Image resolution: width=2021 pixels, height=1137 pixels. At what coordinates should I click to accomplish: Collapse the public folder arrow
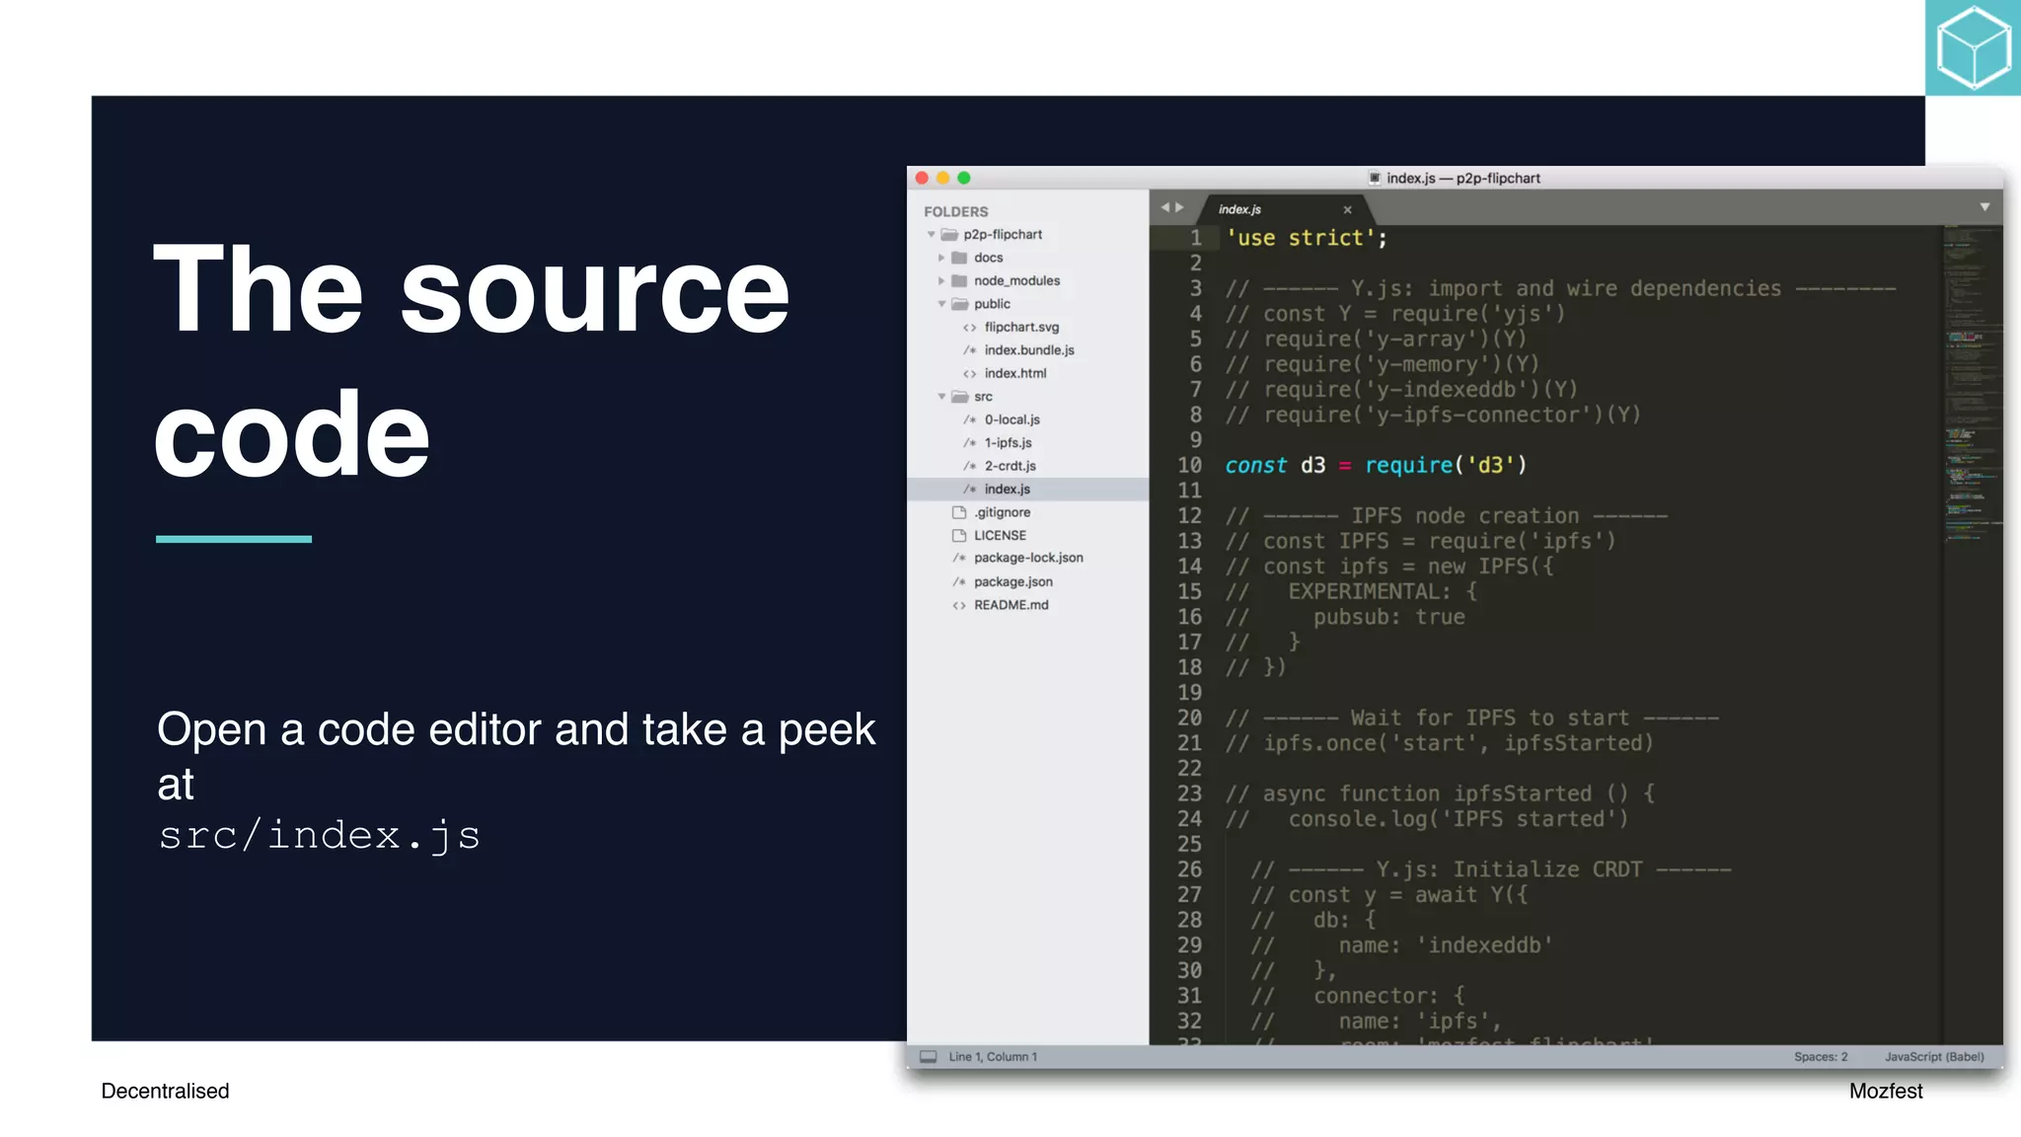(x=941, y=304)
